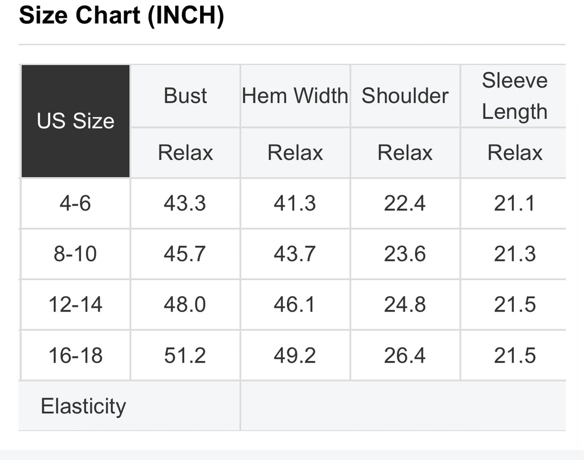The image size is (584, 460).
Task: Click the Hem Width column header
Action: pos(295,96)
